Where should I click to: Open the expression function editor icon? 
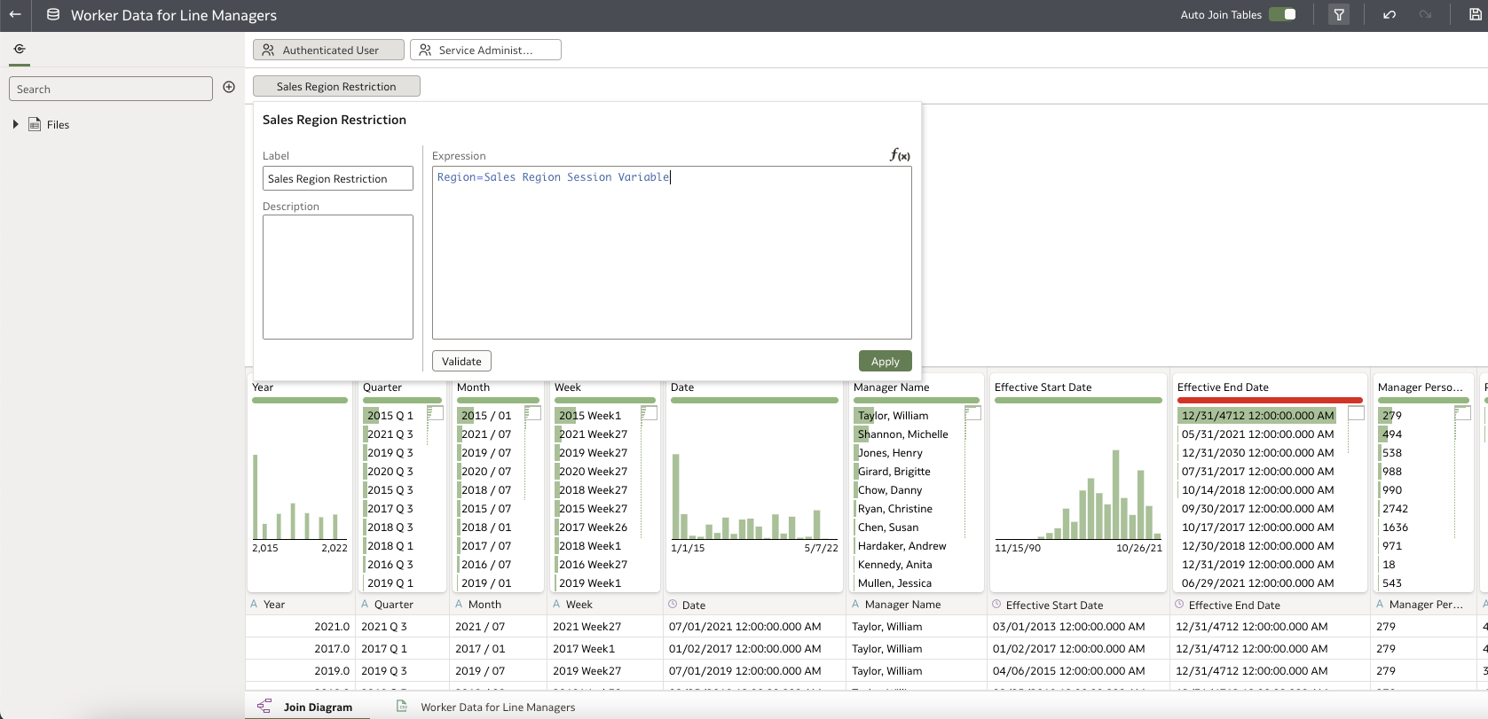point(900,155)
